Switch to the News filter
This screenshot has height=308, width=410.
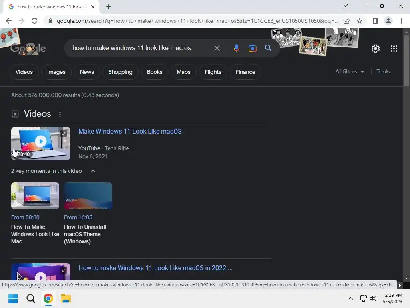coord(87,72)
